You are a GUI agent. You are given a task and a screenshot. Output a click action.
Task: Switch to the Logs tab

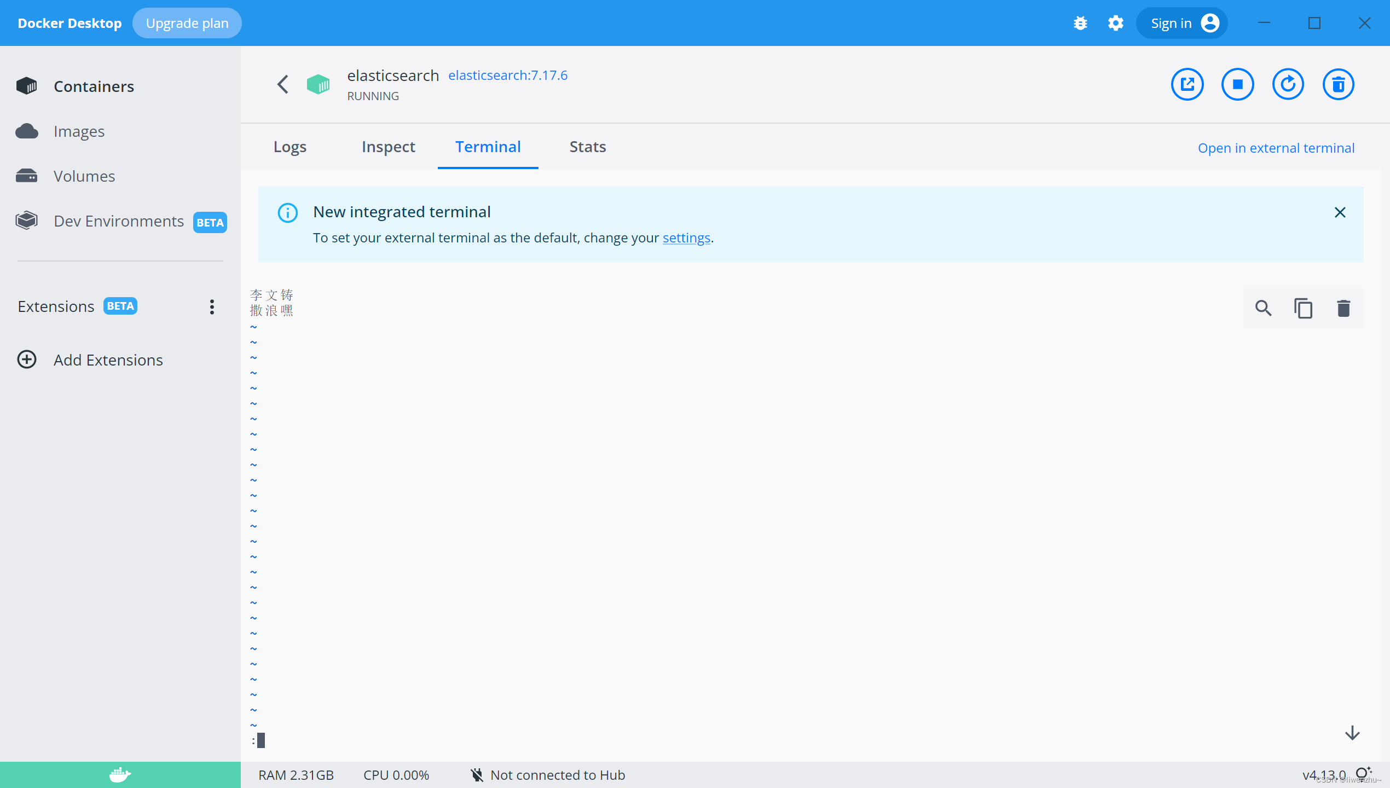coord(289,147)
